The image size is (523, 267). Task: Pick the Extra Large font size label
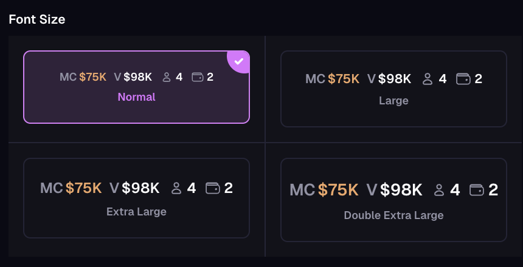point(136,212)
